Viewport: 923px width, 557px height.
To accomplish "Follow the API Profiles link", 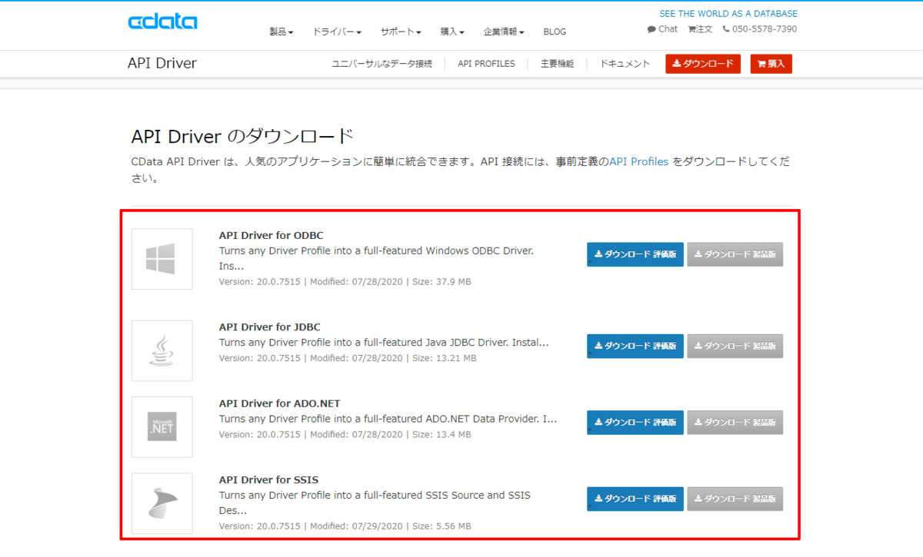I will tap(638, 162).
